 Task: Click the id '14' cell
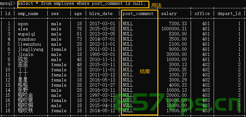pos(8,90)
